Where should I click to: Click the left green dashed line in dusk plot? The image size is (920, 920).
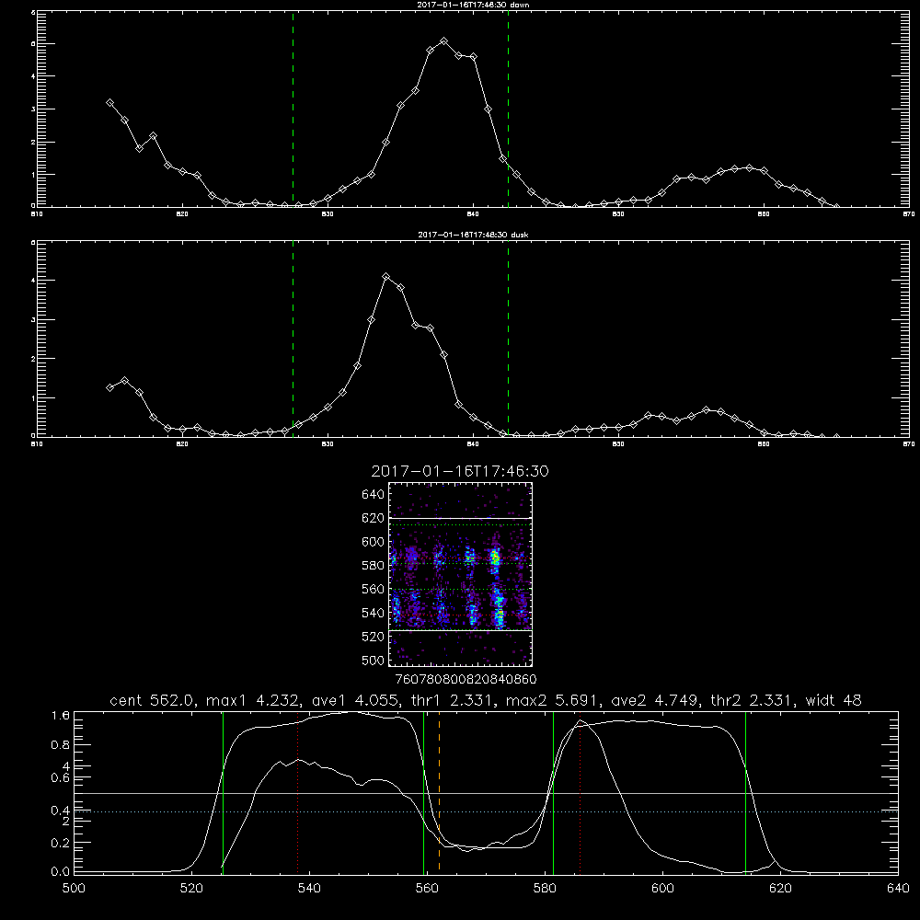[293, 339]
